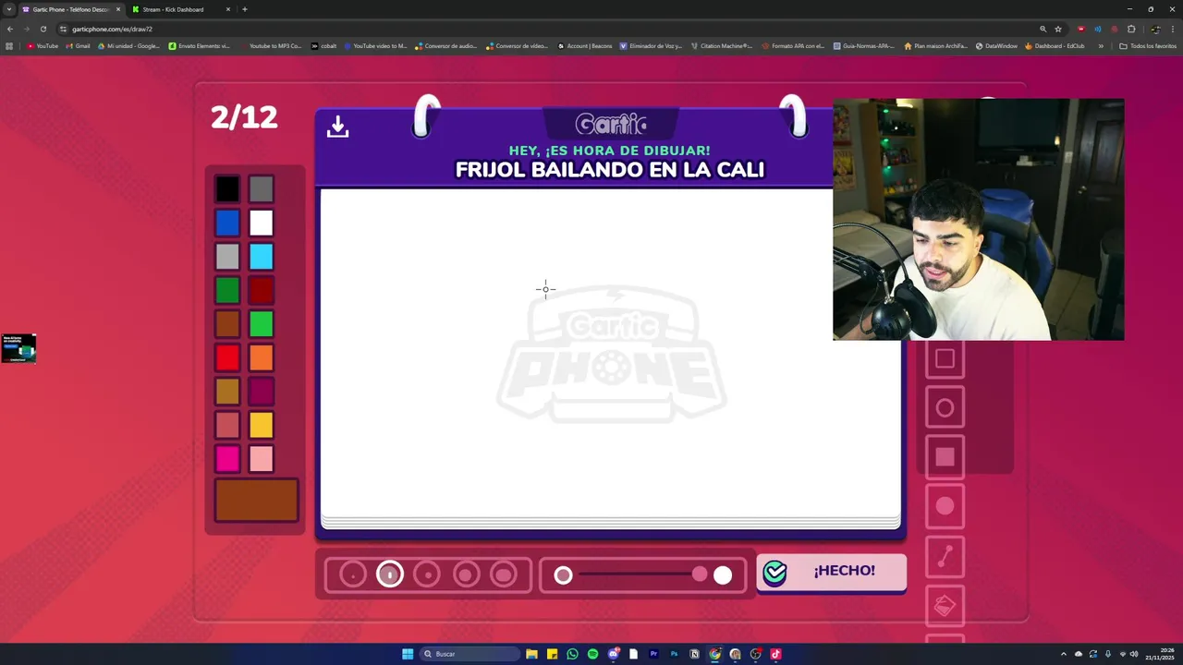Click the download drawing icon
Viewport: 1183px width, 665px height.
[337, 127]
